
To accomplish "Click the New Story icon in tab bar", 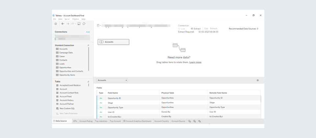I will (x=199, y=121).
